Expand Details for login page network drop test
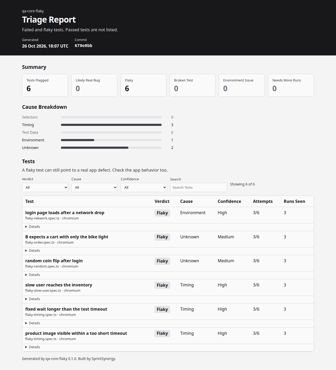The height and width of the screenshot is (370, 336). pos(33,227)
